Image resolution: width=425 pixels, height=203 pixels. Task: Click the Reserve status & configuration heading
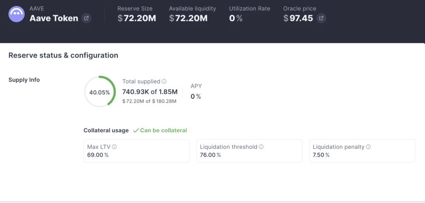coord(63,56)
